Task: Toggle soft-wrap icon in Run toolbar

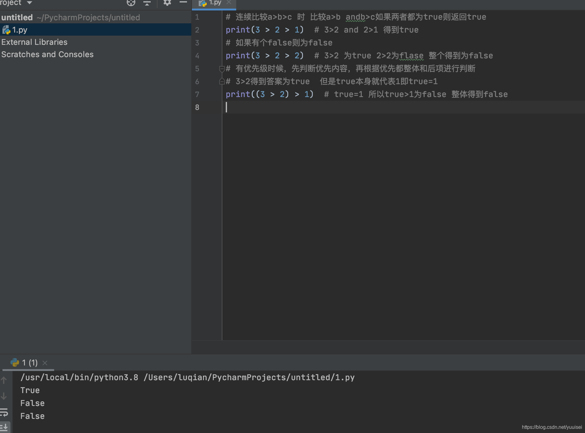Action: click(4, 412)
